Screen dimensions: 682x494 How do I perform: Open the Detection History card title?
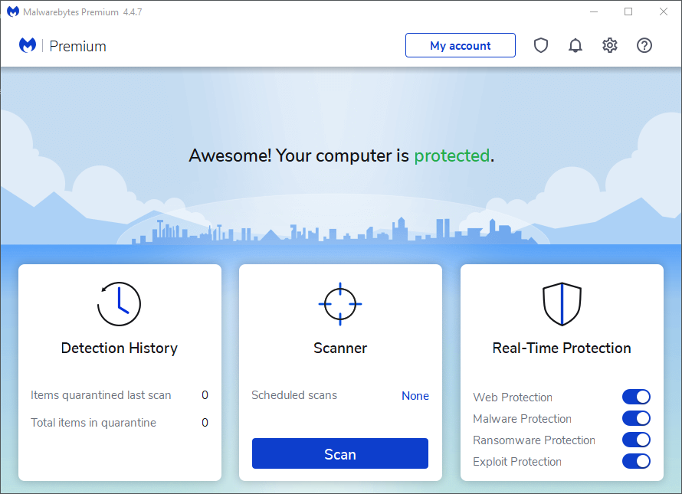click(x=120, y=348)
